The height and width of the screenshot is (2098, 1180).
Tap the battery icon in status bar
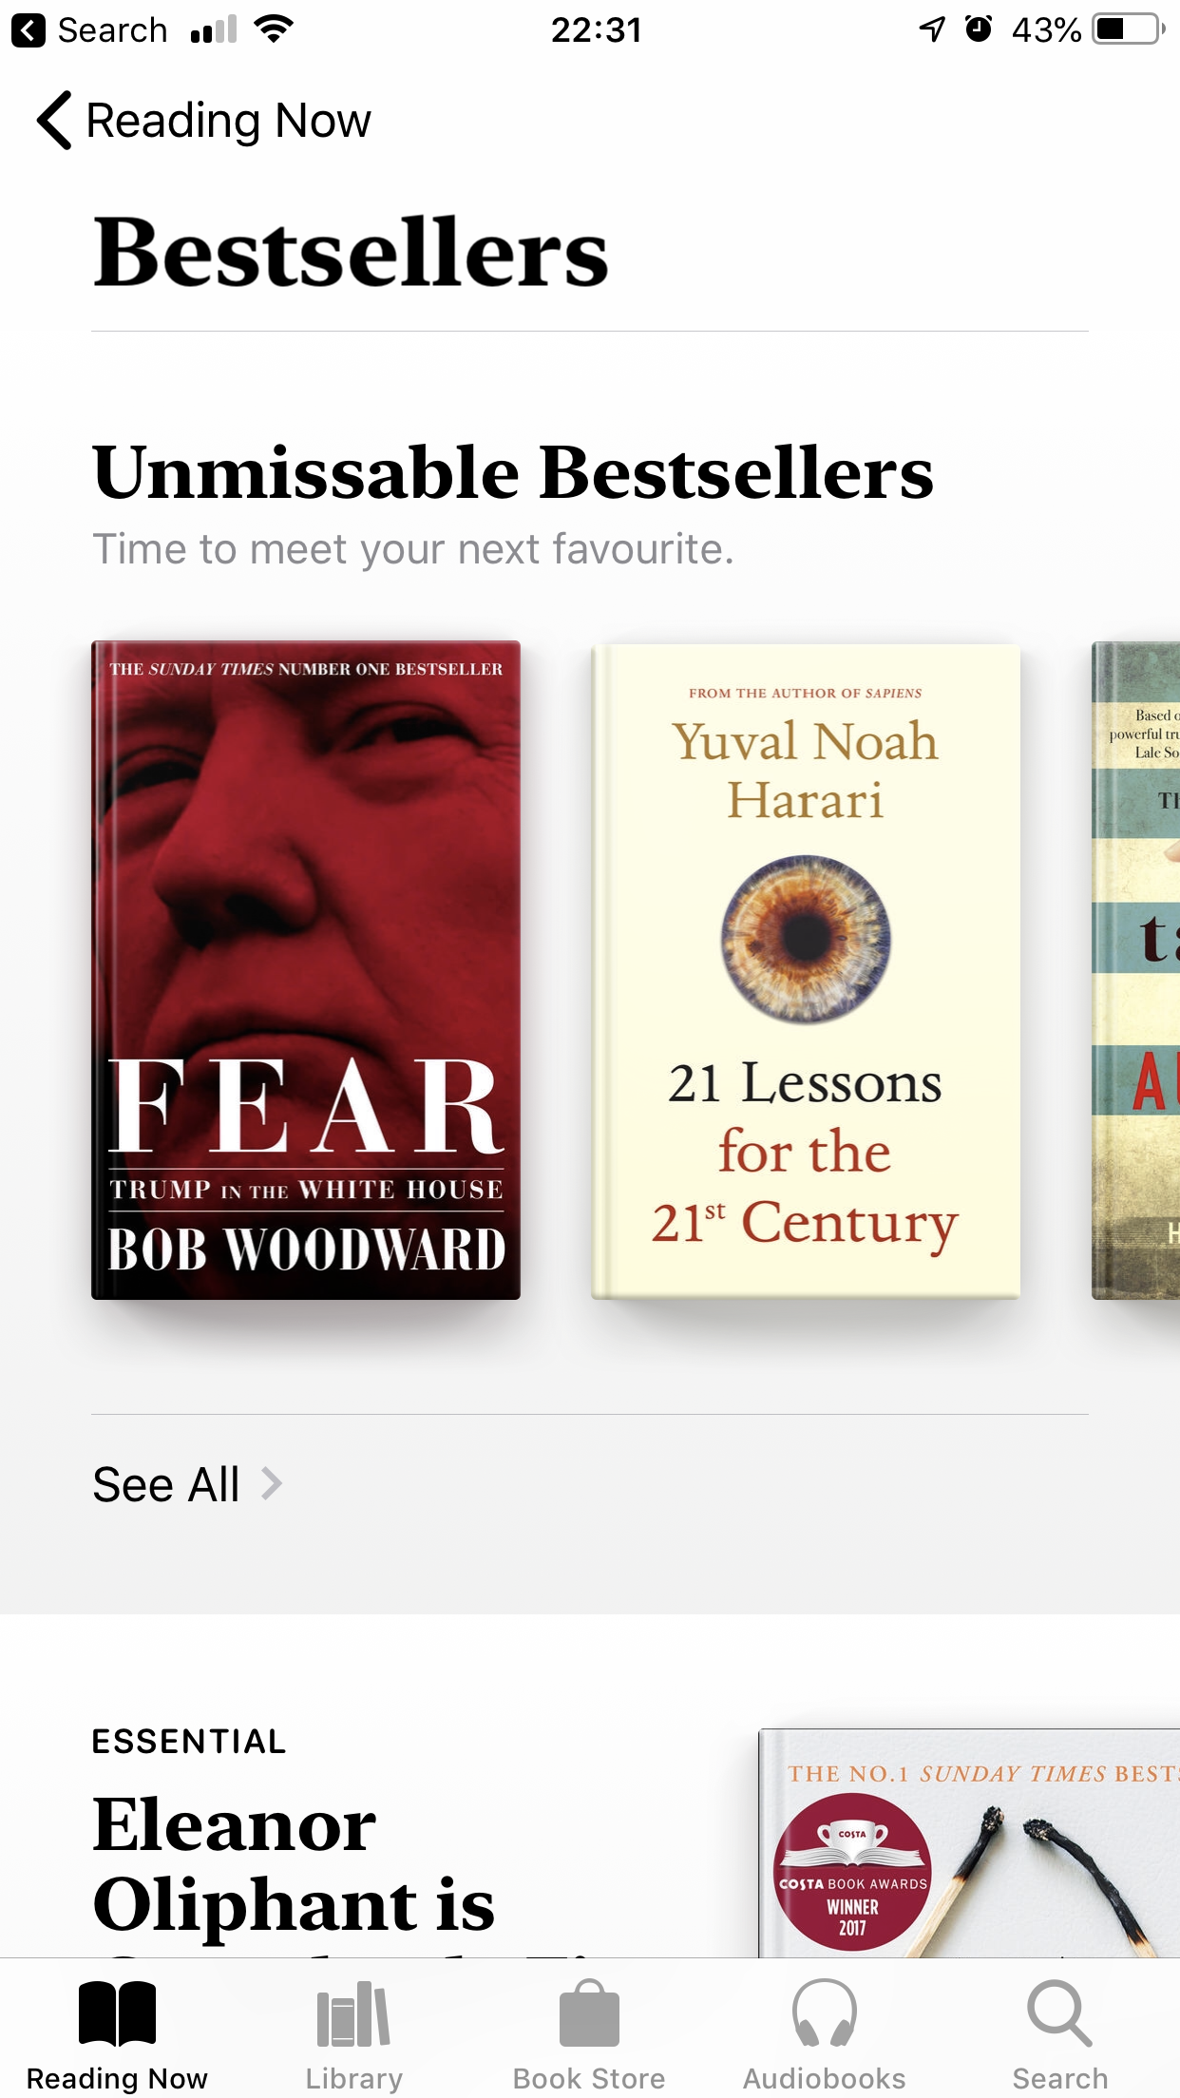coord(1129,29)
